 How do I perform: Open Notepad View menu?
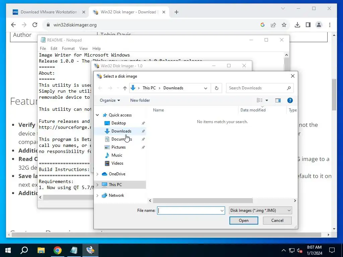point(83,49)
